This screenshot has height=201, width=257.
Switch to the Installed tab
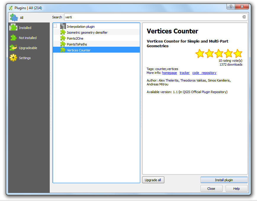coord(29,28)
